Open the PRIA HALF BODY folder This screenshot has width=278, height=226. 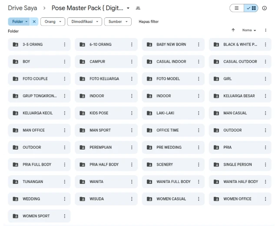[106, 165]
